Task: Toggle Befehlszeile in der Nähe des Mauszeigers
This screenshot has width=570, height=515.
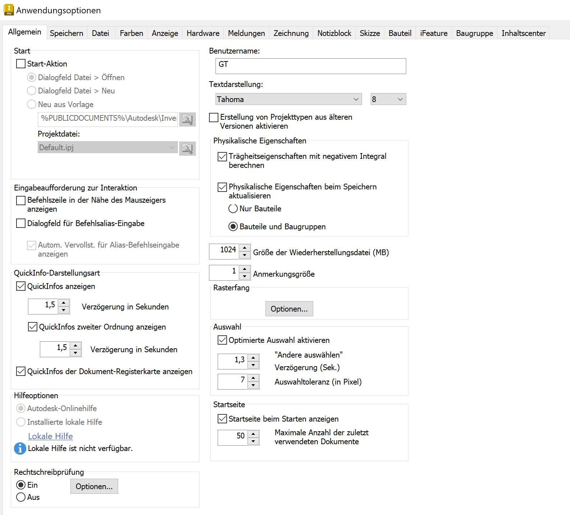Action: 21,200
